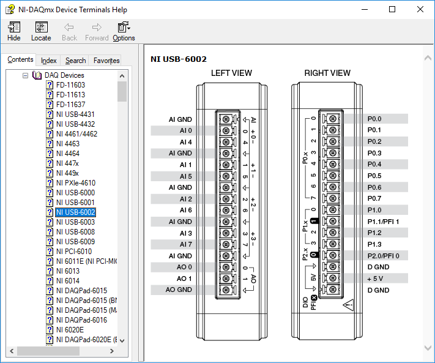This screenshot has width=435, height=363.
Task: Click the help icon beside NI 6013
Action: [50, 271]
